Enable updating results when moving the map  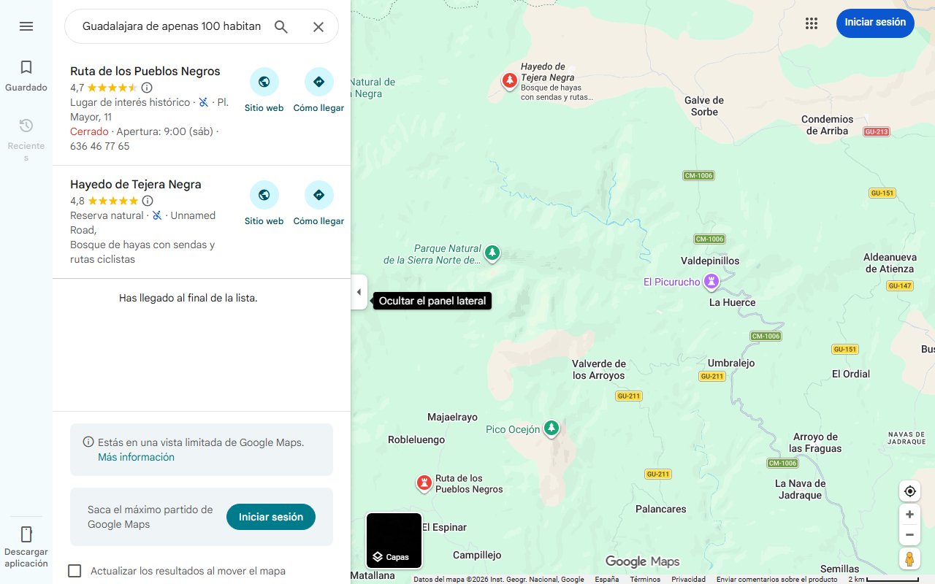pyautogui.click(x=75, y=571)
